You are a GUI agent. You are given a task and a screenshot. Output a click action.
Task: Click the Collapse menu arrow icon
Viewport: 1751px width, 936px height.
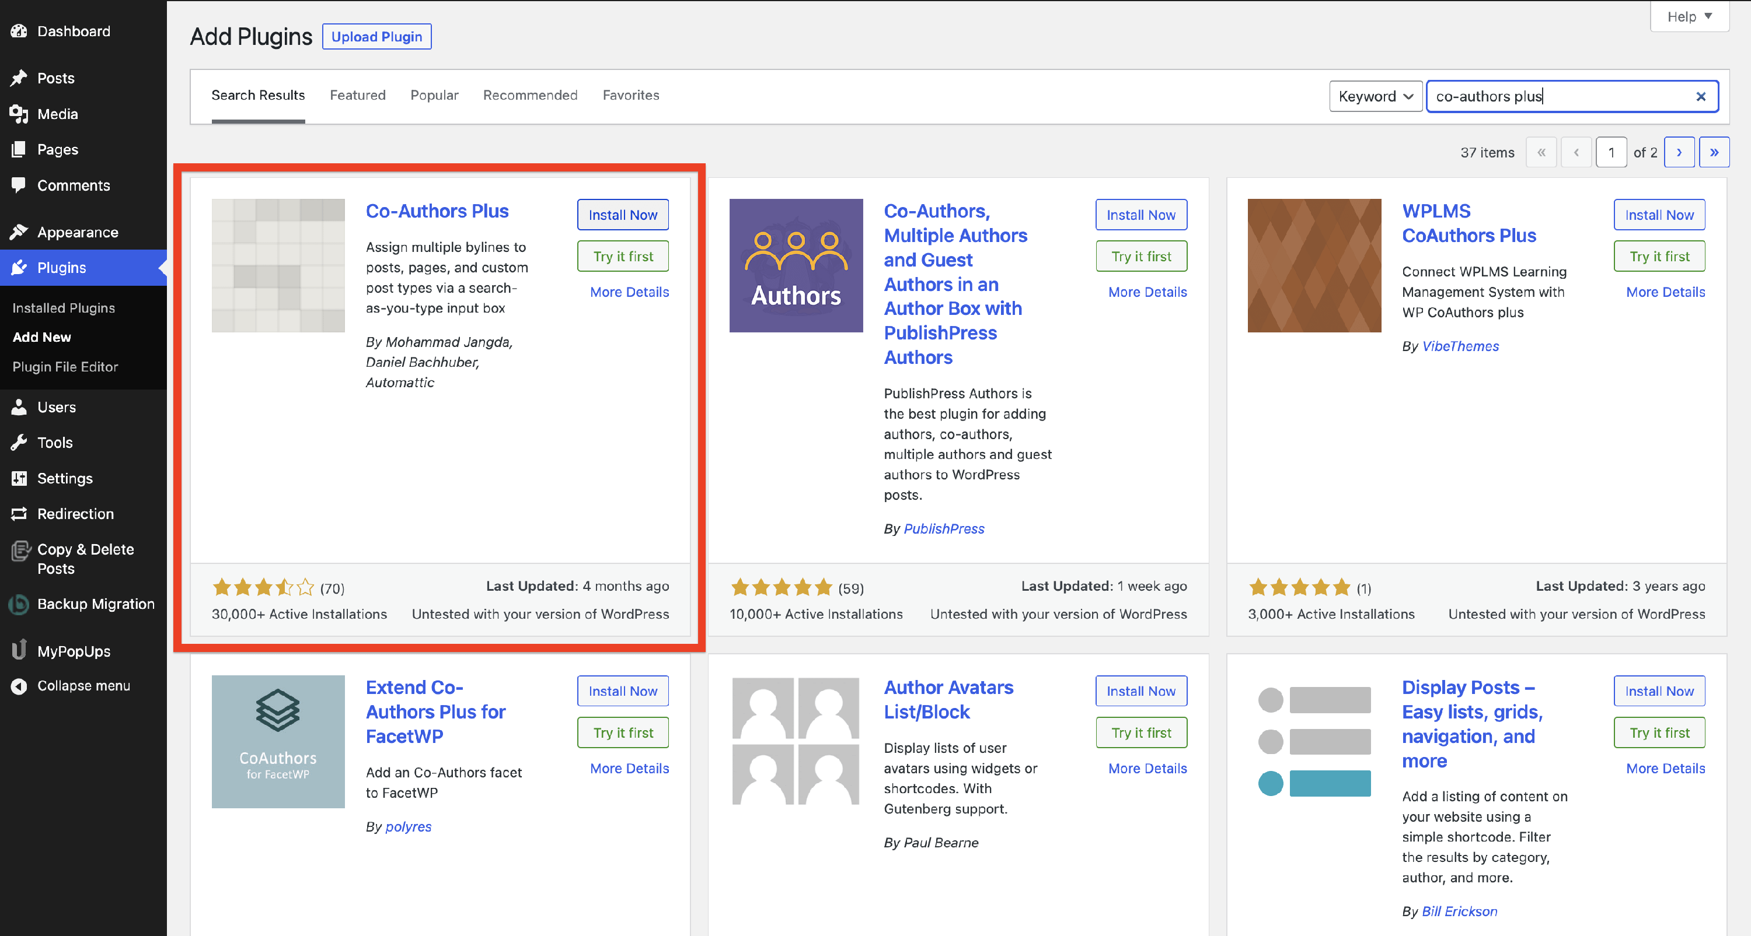click(x=19, y=686)
